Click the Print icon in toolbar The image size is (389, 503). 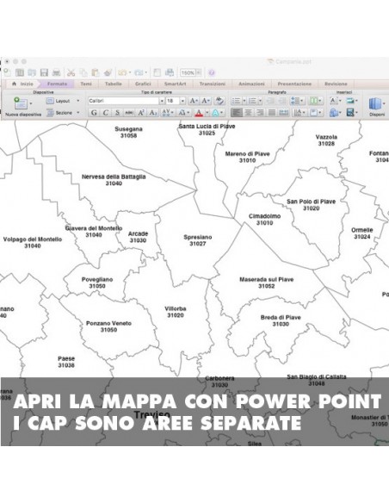pos(57,73)
